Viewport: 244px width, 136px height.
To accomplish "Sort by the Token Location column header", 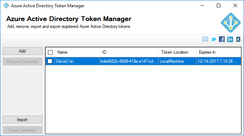I will [x=178, y=52].
